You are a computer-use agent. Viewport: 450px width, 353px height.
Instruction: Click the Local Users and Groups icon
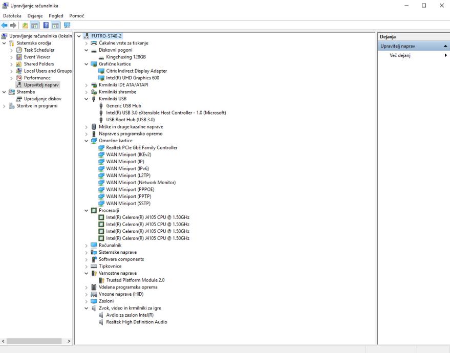[19, 71]
